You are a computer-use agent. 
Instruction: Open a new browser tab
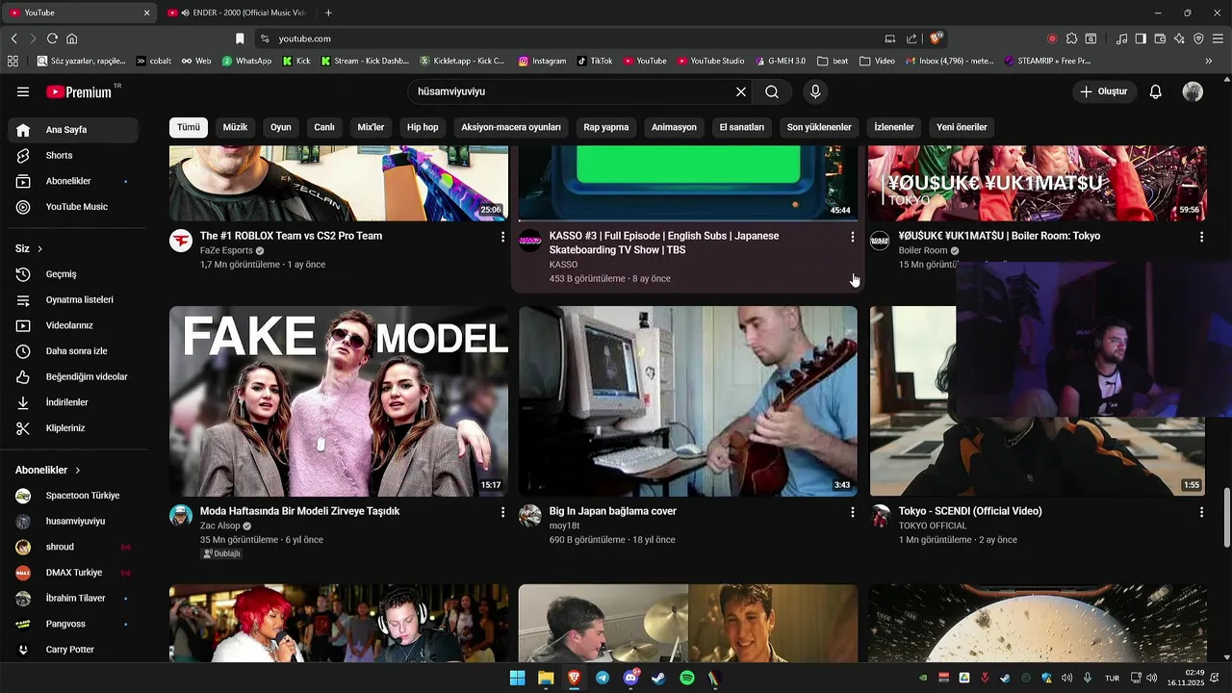coord(328,13)
